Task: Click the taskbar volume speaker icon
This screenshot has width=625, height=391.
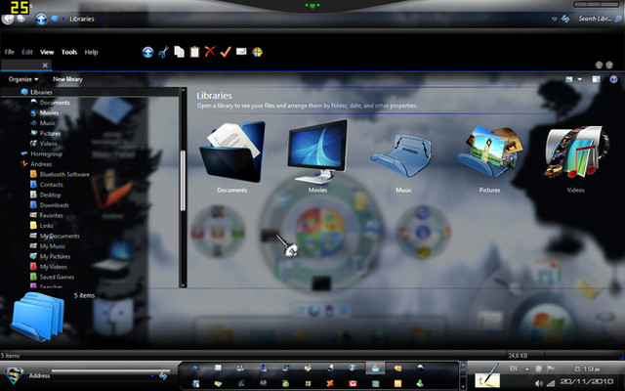Action: pyautogui.click(x=539, y=383)
